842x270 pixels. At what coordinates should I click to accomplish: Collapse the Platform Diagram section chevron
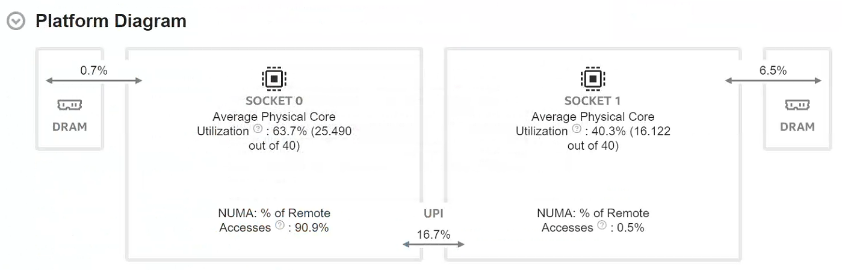coord(16,22)
